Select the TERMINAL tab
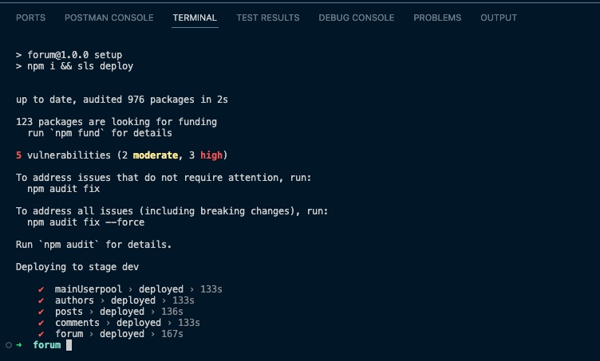This screenshot has width=600, height=361. tap(195, 18)
